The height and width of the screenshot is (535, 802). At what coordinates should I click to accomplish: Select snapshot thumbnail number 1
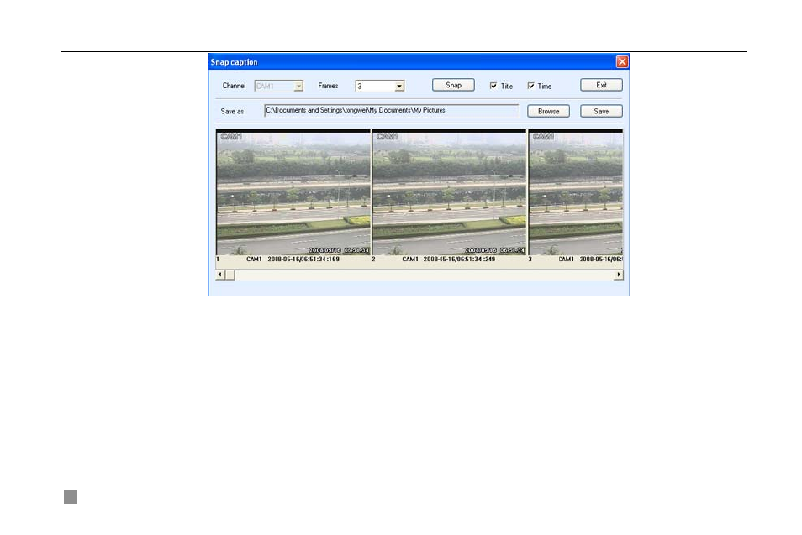(x=293, y=192)
